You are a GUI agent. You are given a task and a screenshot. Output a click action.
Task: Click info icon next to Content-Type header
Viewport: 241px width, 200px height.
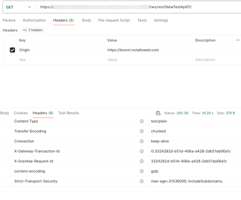pyautogui.click(x=142, y=121)
